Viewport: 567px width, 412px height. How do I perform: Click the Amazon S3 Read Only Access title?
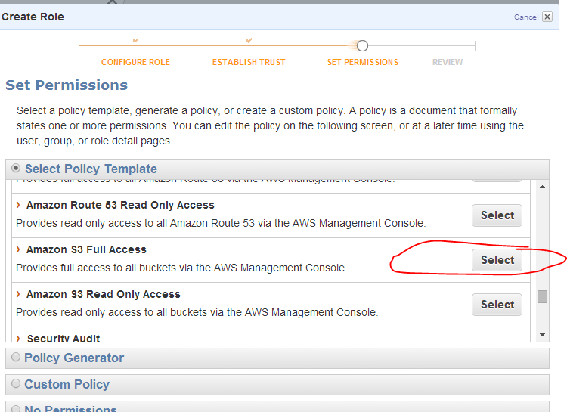pyautogui.click(x=104, y=294)
